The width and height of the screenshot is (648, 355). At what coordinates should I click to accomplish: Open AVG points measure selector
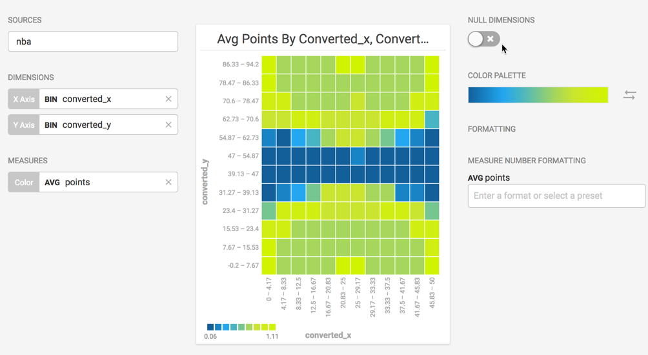click(100, 182)
